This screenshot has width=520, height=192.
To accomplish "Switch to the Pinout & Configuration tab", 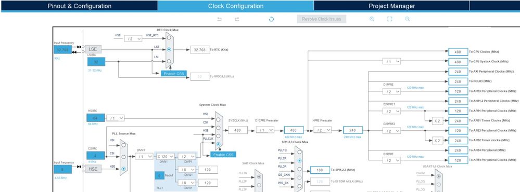I will point(80,6).
